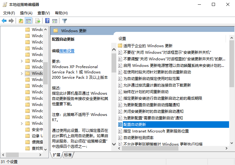Select 不允许更新延期策略对 Windows 更新执行扫描

point(163,144)
